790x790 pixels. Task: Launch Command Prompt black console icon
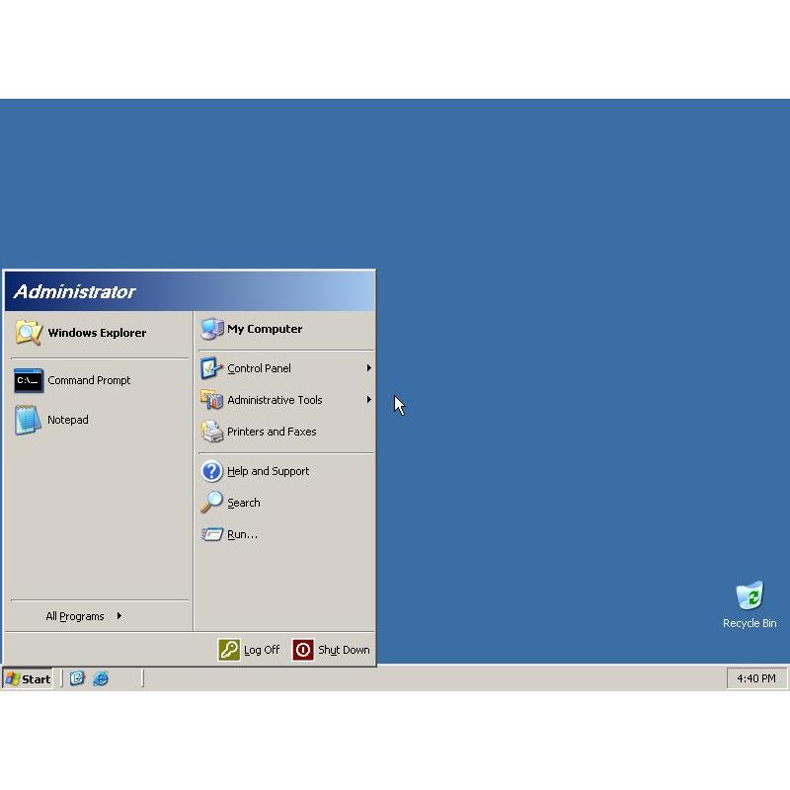point(29,380)
